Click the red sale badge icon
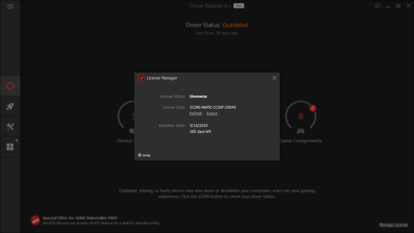Image resolution: width=414 pixels, height=233 pixels. point(35,221)
